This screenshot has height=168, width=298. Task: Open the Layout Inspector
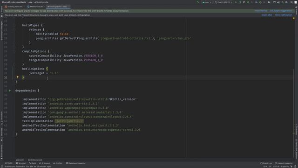tap(284, 163)
